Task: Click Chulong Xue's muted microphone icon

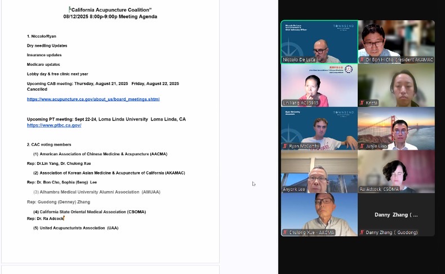Action: pyautogui.click(x=286, y=232)
